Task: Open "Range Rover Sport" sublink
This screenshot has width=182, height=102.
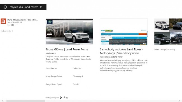Action: [54, 84]
